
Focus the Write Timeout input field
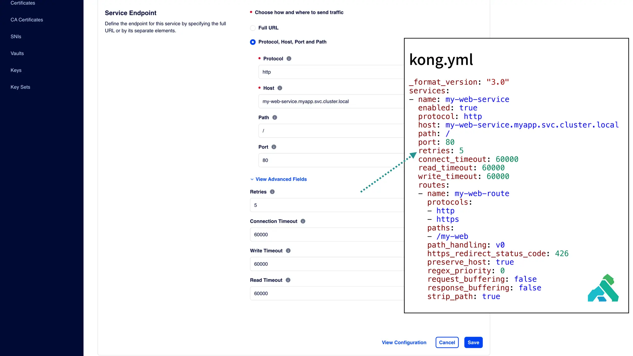pyautogui.click(x=327, y=264)
